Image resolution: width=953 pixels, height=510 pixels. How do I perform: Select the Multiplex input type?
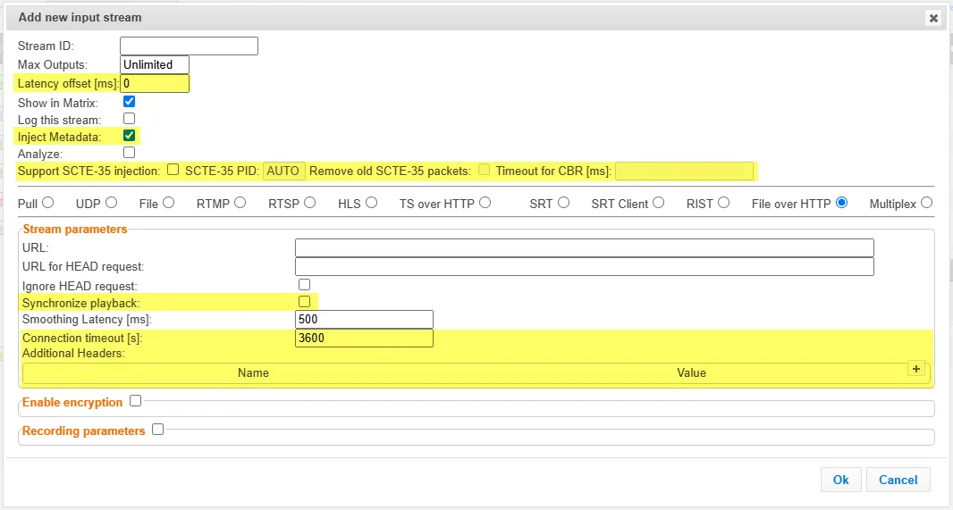926,202
